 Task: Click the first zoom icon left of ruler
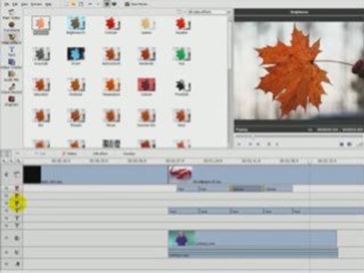[5, 161]
